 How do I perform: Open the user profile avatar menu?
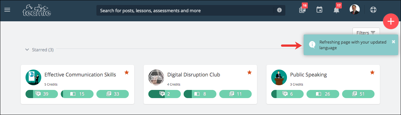pos(355,10)
